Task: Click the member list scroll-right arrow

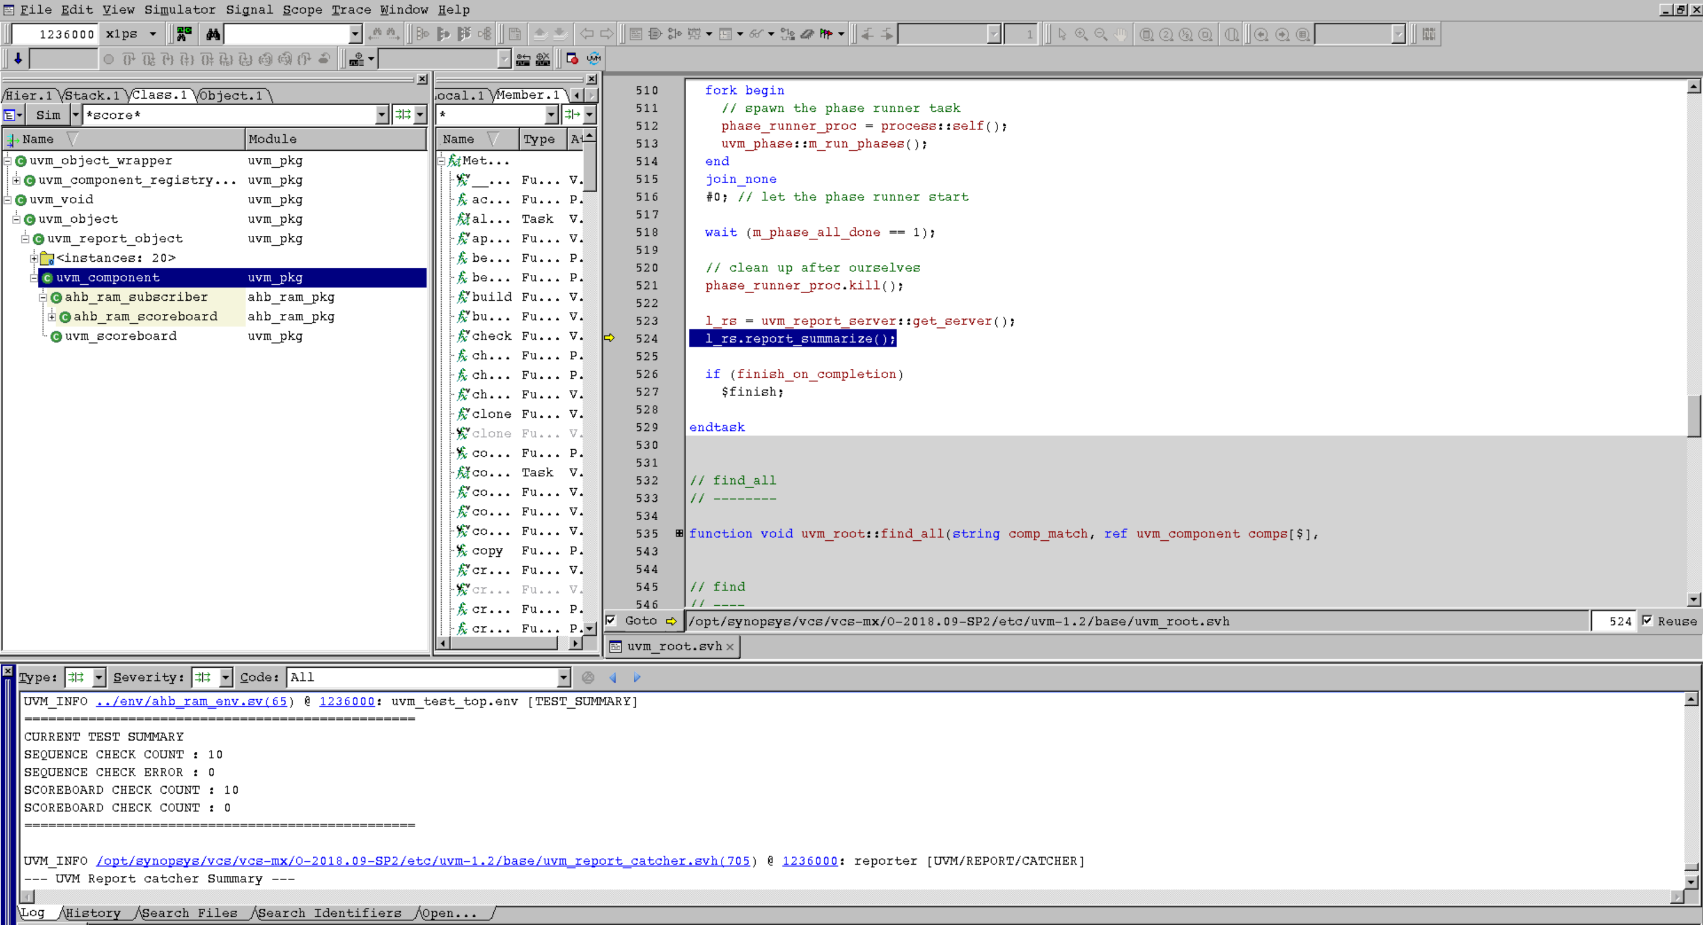Action: 576,643
